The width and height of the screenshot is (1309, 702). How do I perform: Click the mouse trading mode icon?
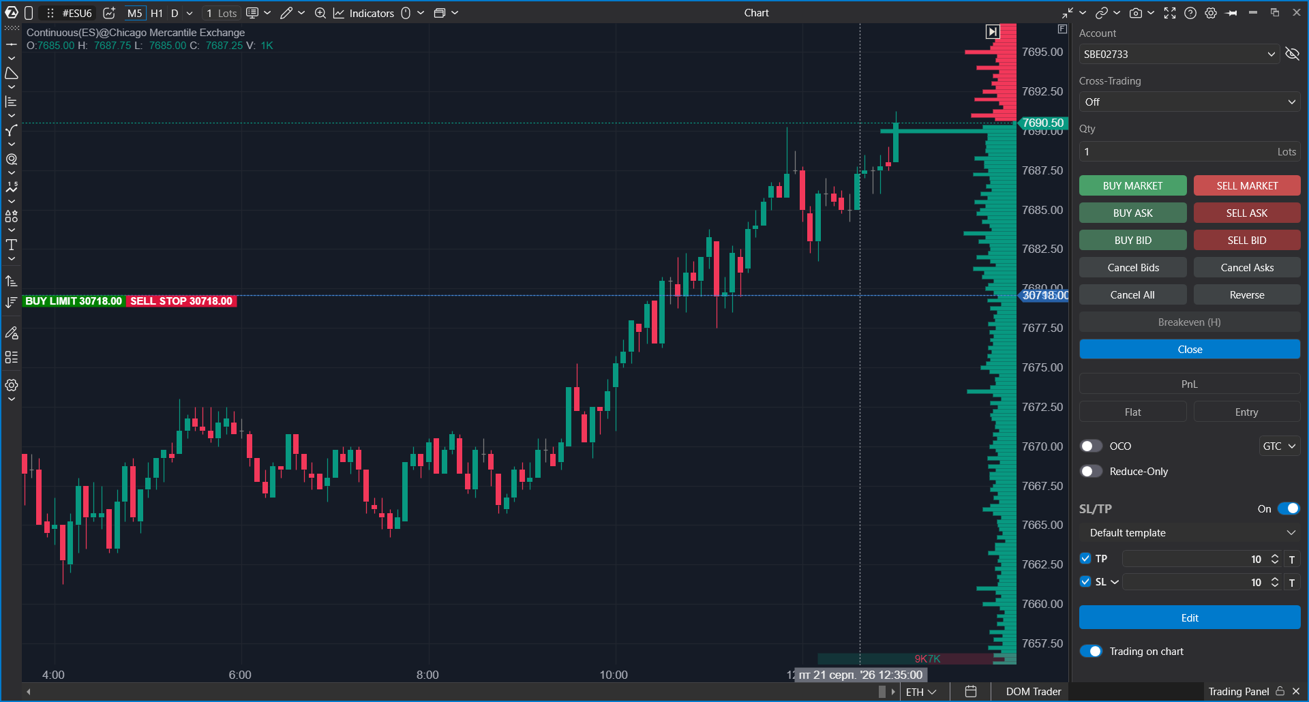coord(406,13)
